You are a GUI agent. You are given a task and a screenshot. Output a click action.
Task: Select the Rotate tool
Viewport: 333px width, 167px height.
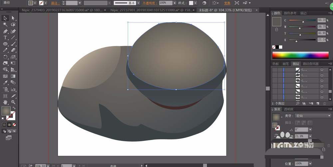[x=5, y=57]
